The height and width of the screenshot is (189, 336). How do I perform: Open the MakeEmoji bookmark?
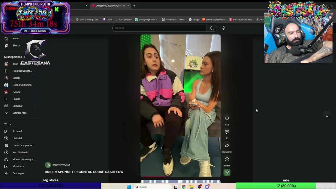174,19
